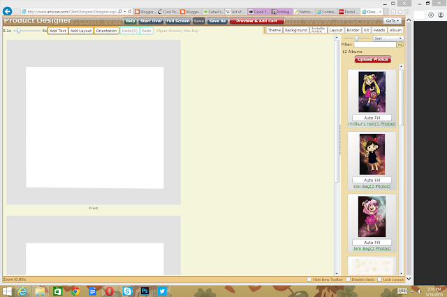Click the filter go tag icon
Image resolution: width=447 pixels, height=297 pixels.
point(400,45)
